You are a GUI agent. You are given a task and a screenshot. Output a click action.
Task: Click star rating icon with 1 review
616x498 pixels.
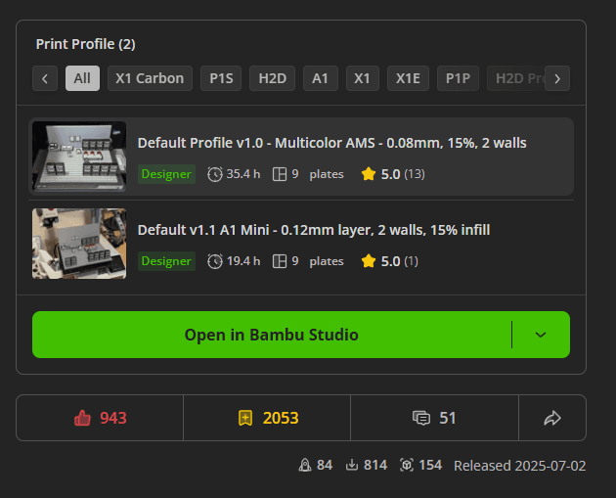coord(369,261)
